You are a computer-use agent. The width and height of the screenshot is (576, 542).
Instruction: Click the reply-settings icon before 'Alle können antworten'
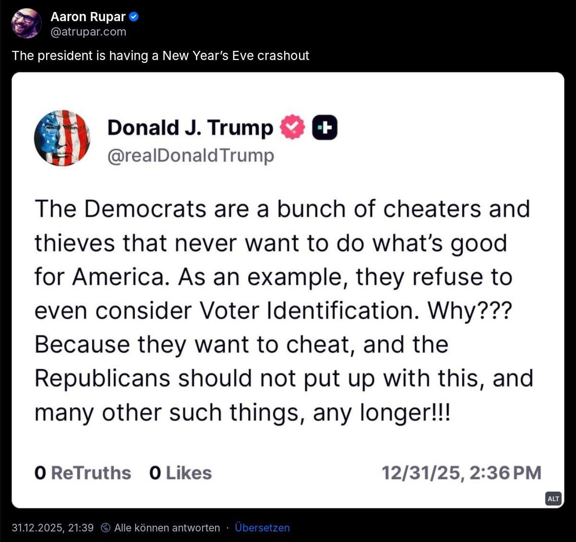pyautogui.click(x=106, y=528)
